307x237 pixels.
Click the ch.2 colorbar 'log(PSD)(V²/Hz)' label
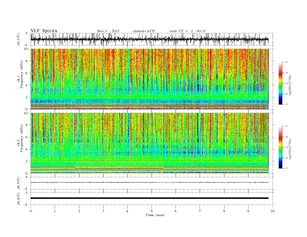click(x=290, y=149)
